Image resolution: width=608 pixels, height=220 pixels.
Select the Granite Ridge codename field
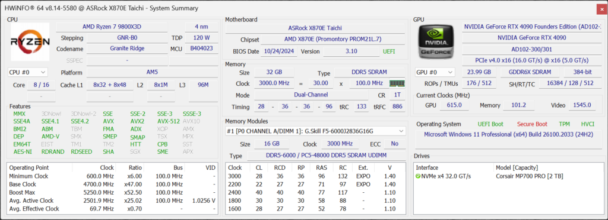(x=127, y=48)
